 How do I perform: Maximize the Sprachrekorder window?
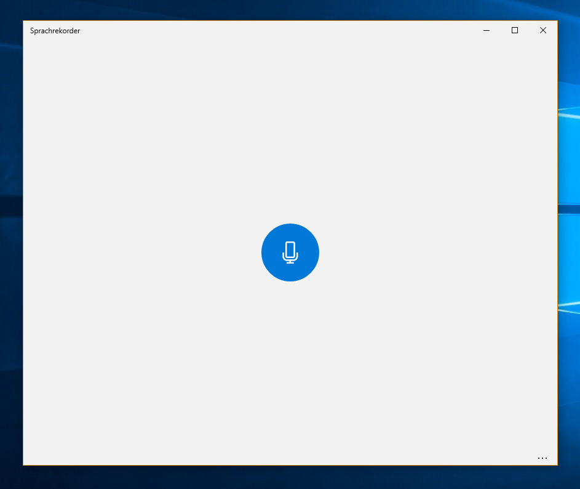click(515, 31)
